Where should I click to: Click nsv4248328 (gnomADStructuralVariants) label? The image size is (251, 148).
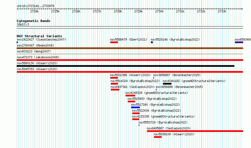pos(157,93)
